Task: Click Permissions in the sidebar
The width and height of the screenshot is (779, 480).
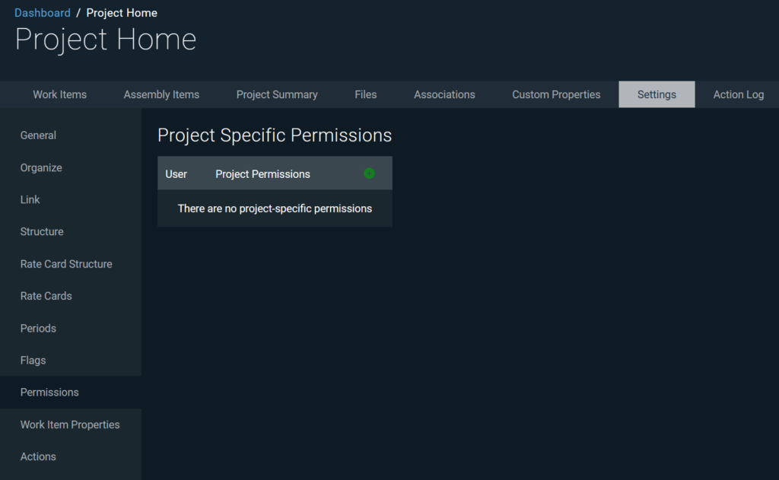Action: [x=71, y=392]
